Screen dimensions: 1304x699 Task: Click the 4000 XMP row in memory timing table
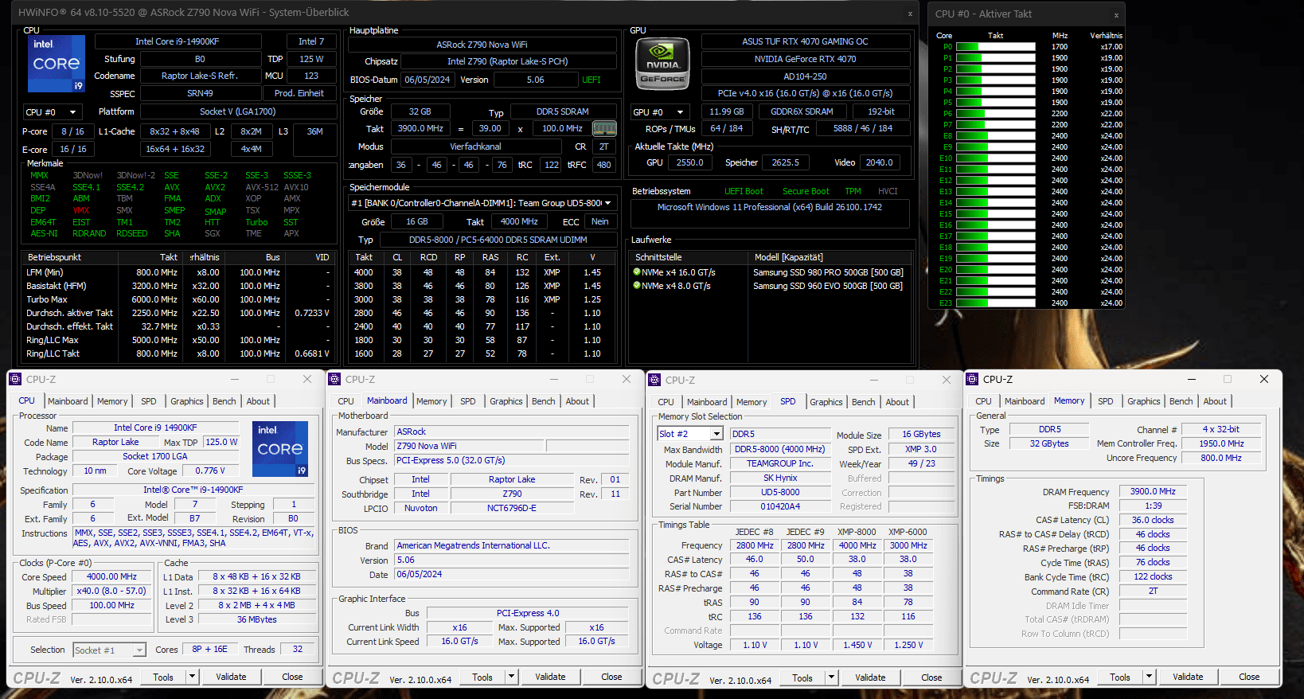pyautogui.click(x=482, y=272)
